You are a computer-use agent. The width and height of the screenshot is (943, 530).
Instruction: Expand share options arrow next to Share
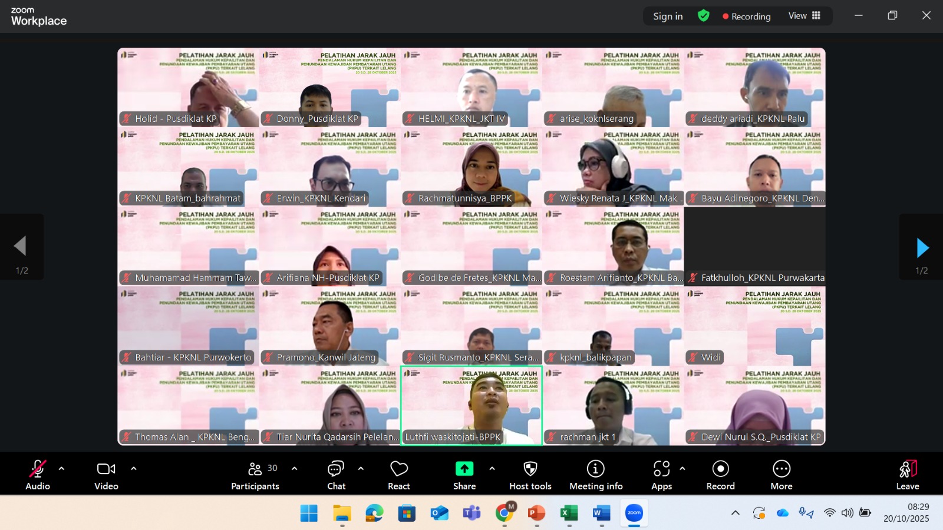492,469
